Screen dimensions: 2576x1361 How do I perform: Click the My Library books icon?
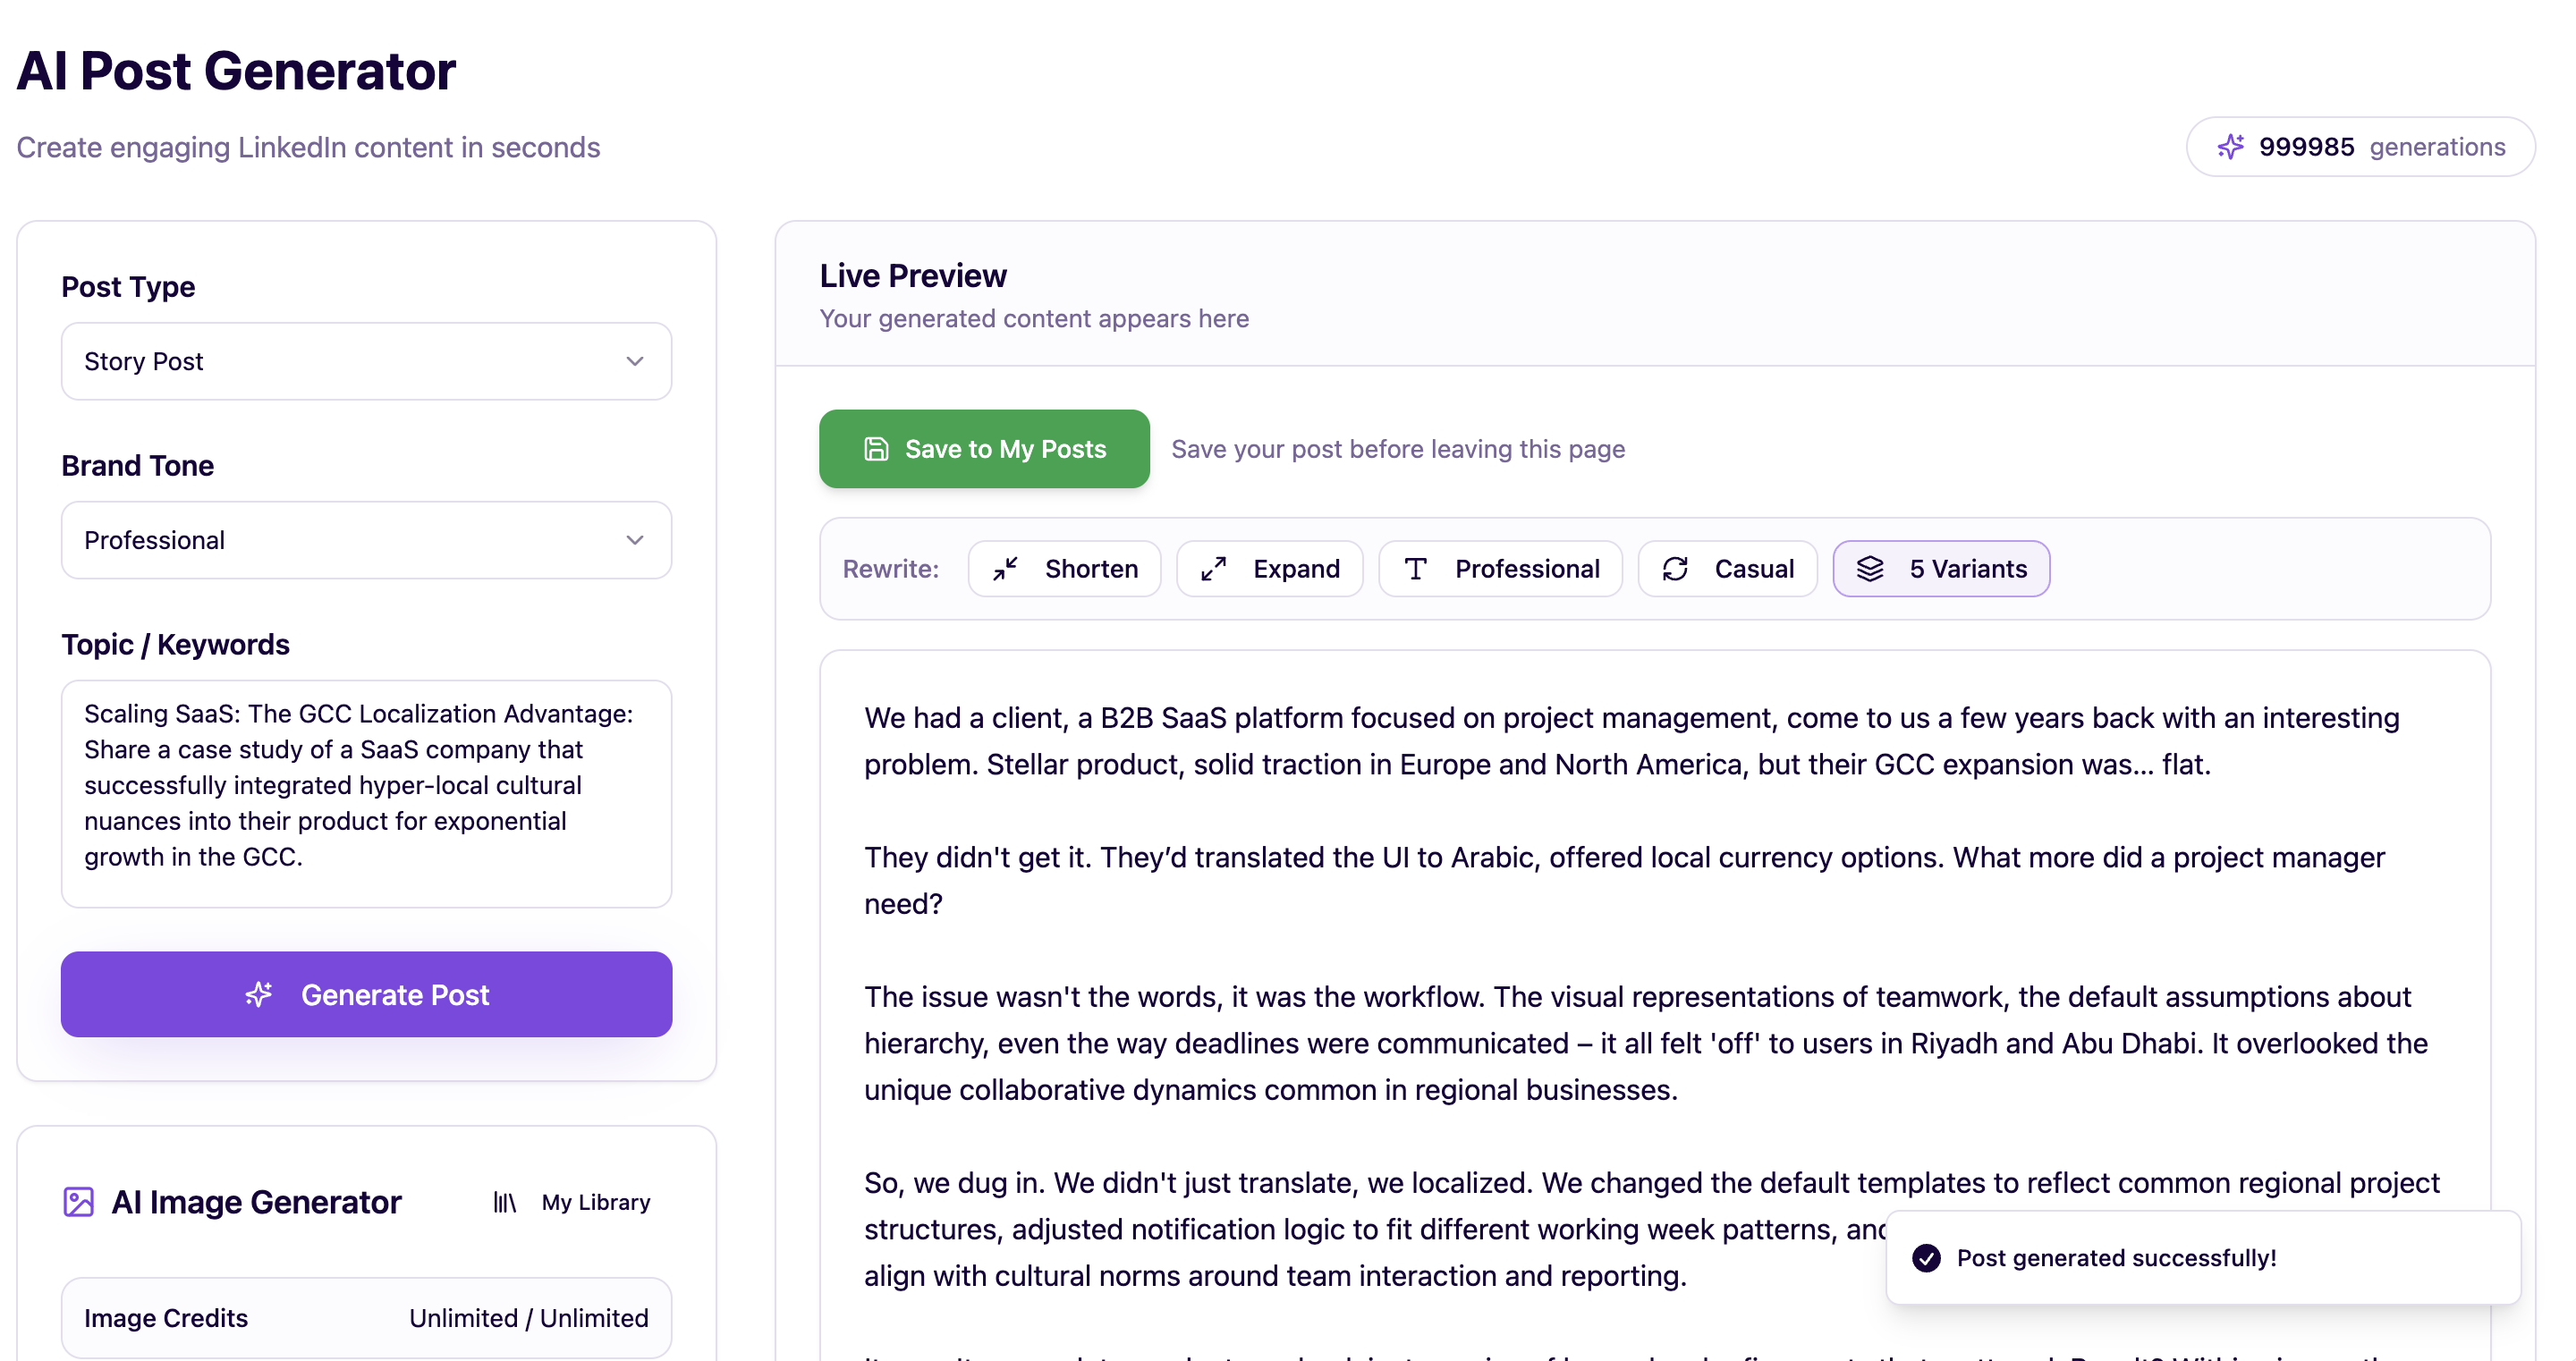click(504, 1202)
